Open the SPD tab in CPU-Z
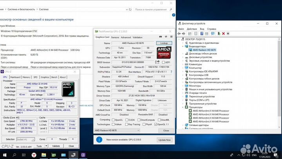Screen dimensions: 282x159 coord(35,77)
